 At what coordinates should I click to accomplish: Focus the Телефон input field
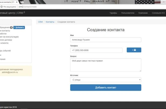(96, 50)
